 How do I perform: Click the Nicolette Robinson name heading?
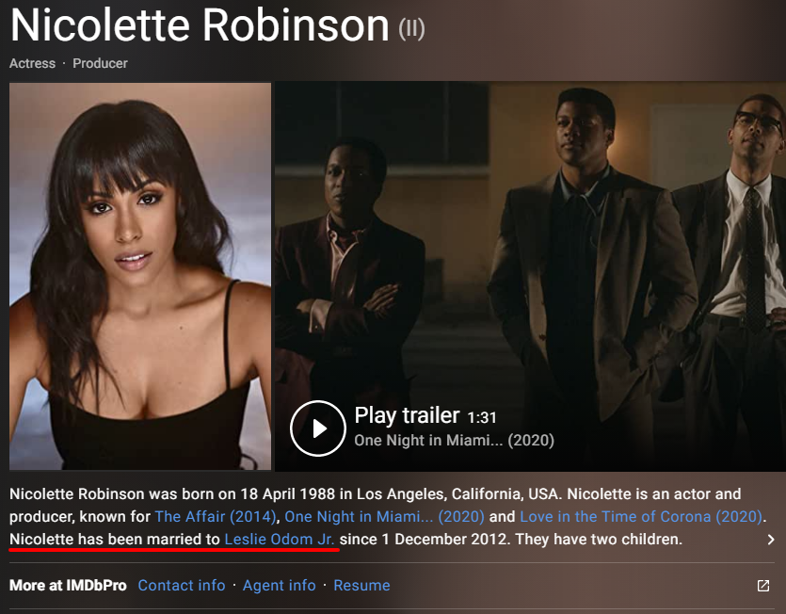point(200,25)
